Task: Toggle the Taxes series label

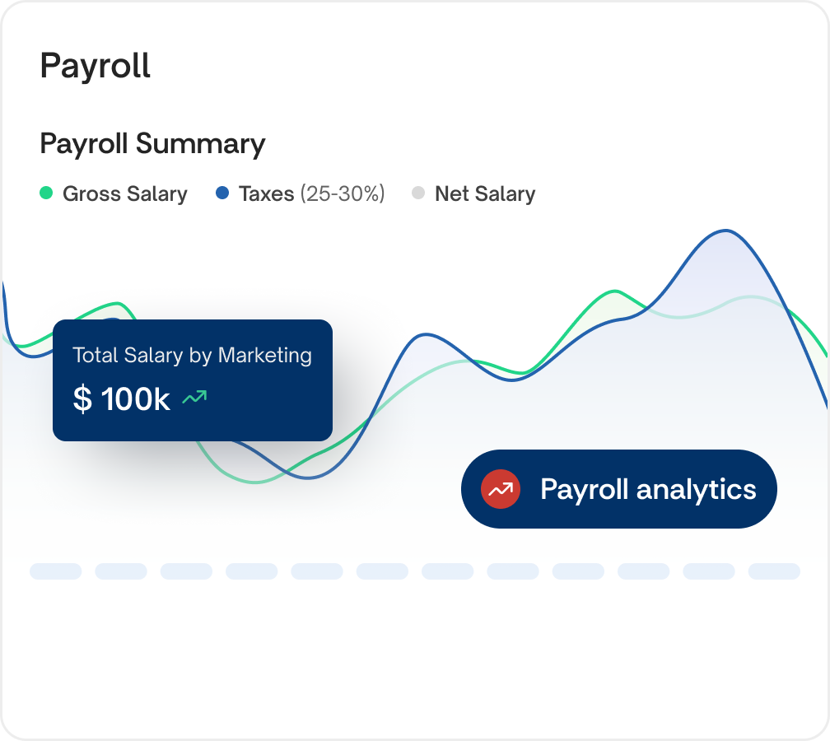Action: coord(266,194)
